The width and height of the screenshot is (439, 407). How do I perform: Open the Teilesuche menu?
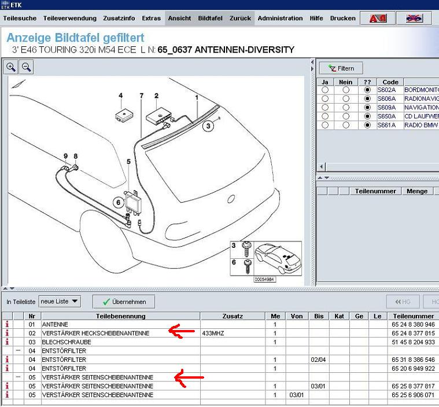point(20,18)
